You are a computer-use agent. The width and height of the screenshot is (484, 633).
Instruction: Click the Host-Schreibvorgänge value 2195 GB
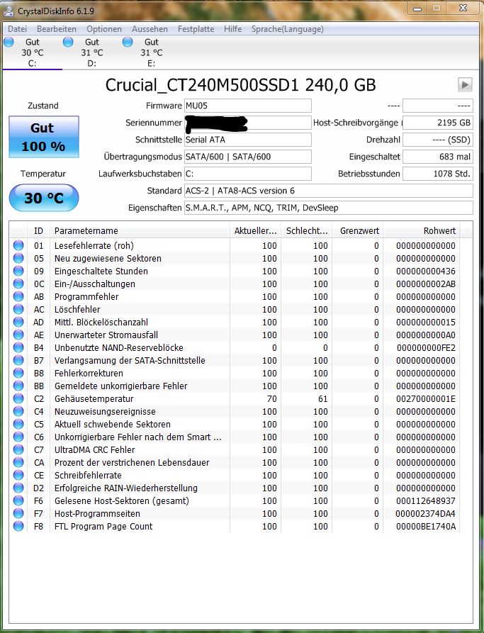click(x=437, y=123)
